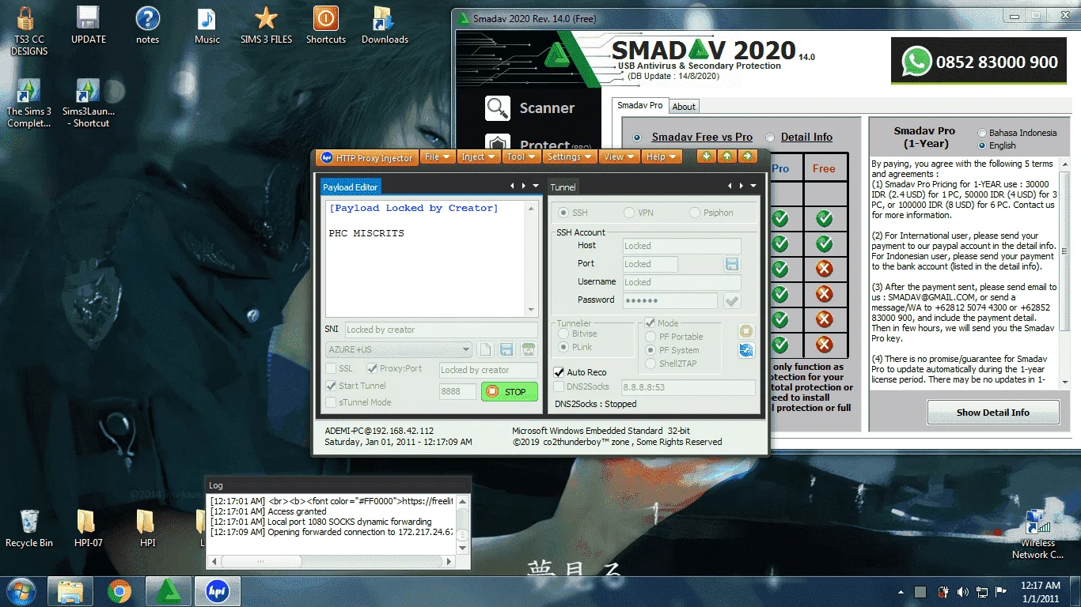
Task: Click the WhatsApp phone number banner in Smadav
Action: coord(980,62)
